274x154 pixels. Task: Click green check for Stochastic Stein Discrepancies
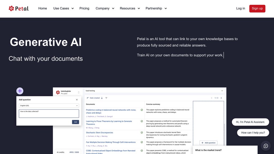[142, 133]
